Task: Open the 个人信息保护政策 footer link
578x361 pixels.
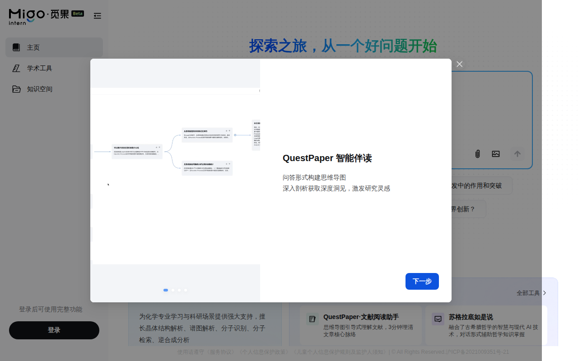Action: point(265,352)
